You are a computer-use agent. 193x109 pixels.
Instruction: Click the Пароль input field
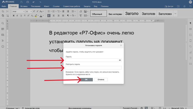(92, 60)
